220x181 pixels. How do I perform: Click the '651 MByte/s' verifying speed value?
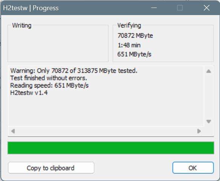(134, 54)
